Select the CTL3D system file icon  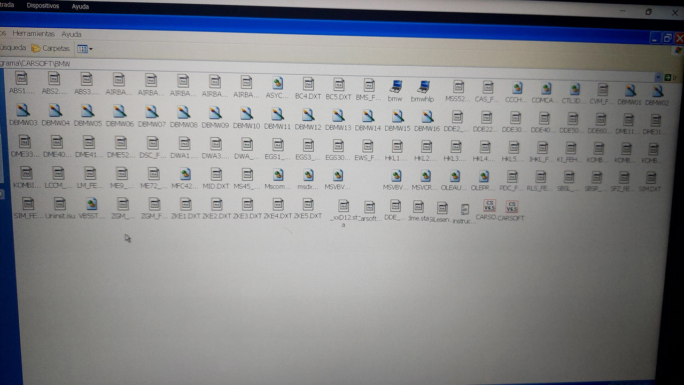tap(574, 90)
